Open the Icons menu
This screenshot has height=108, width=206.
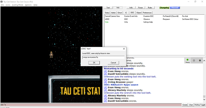tap(8, 5)
